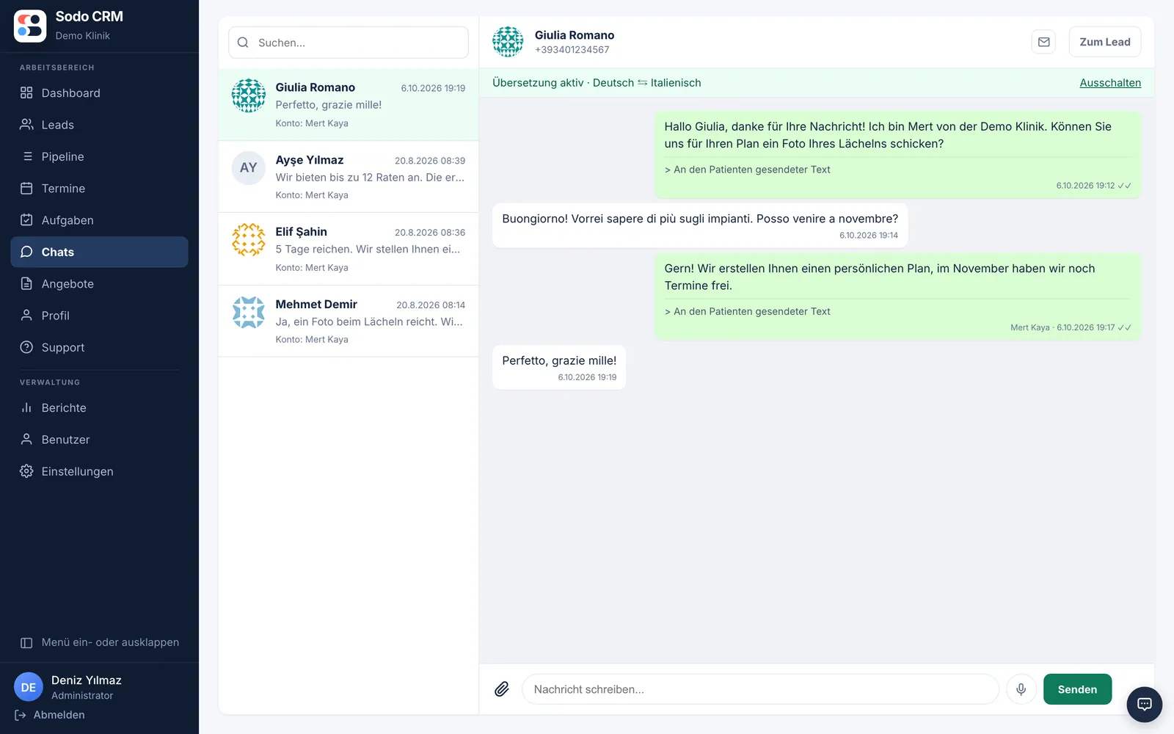Click the Deniz Yılmaz user name
The height and width of the screenshot is (734, 1174).
[87, 680]
